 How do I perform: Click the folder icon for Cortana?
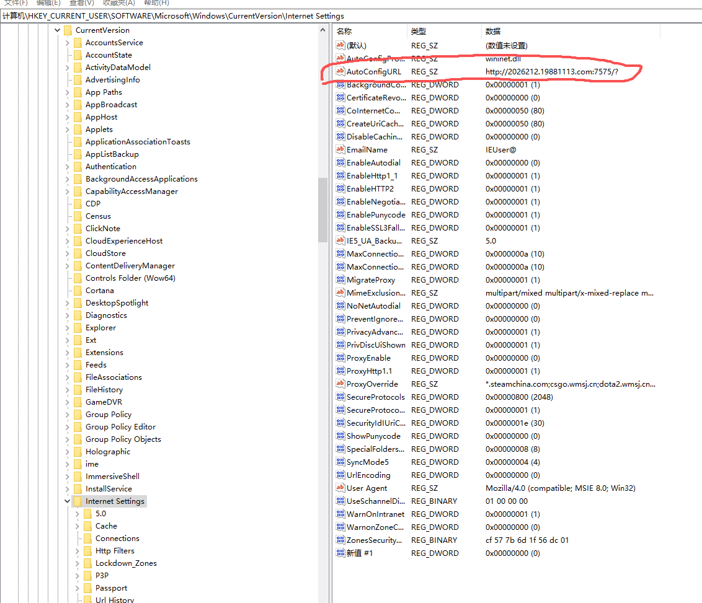pos(78,290)
